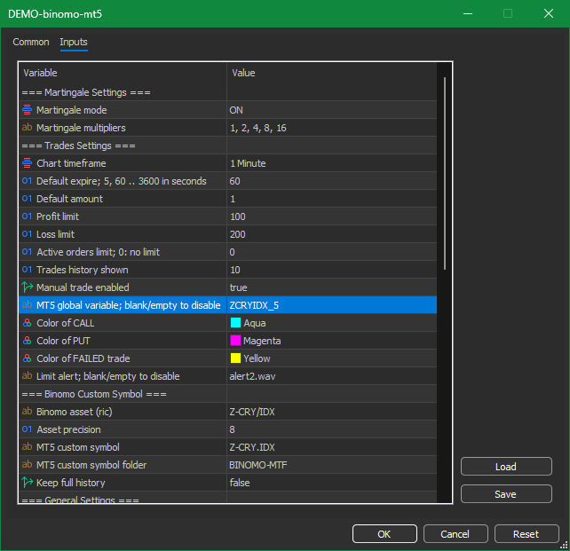
Task: Click the Active orders limit numeric icon
Action: click(27, 252)
